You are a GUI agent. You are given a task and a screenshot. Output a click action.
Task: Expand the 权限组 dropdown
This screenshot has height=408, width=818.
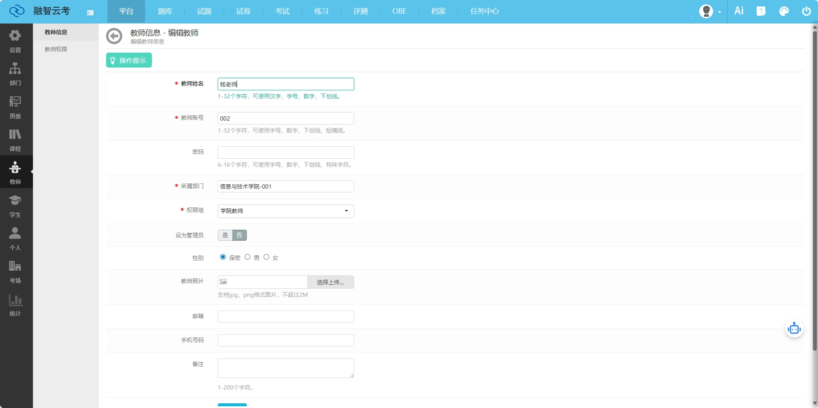point(286,211)
